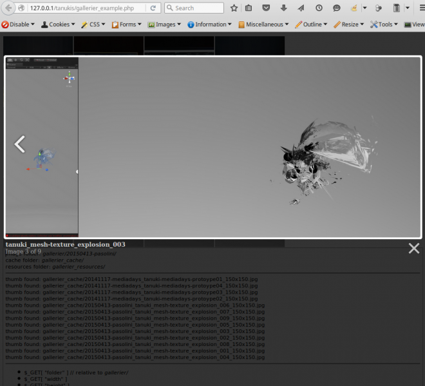Reload the page
Image resolution: width=425 pixels, height=386 pixels.
(153, 8)
